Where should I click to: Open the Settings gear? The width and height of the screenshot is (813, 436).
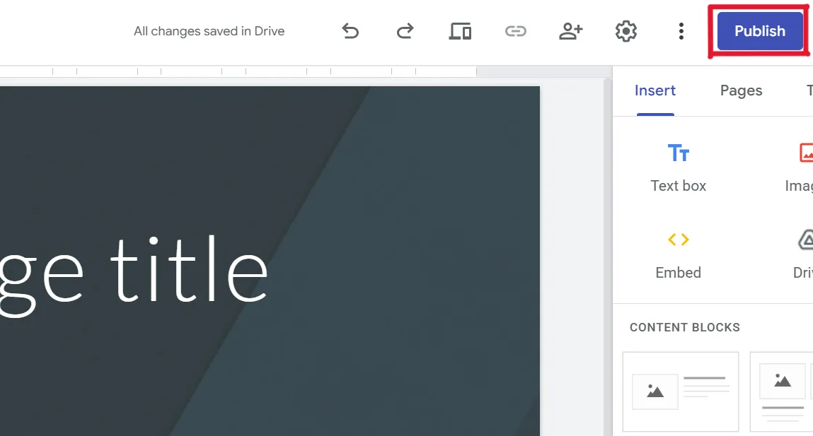pos(625,31)
